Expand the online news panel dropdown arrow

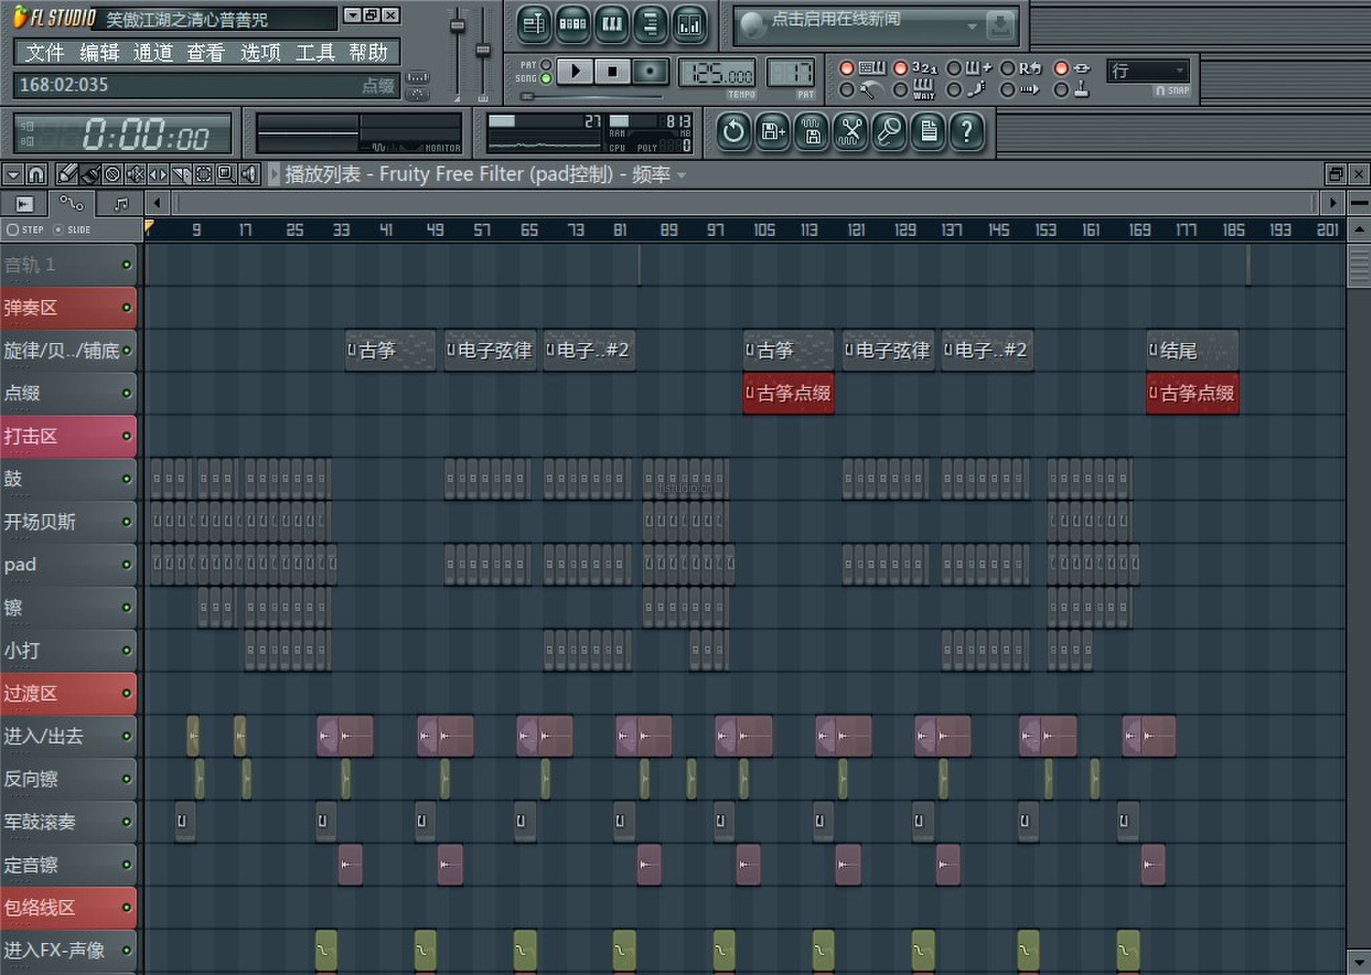click(972, 26)
